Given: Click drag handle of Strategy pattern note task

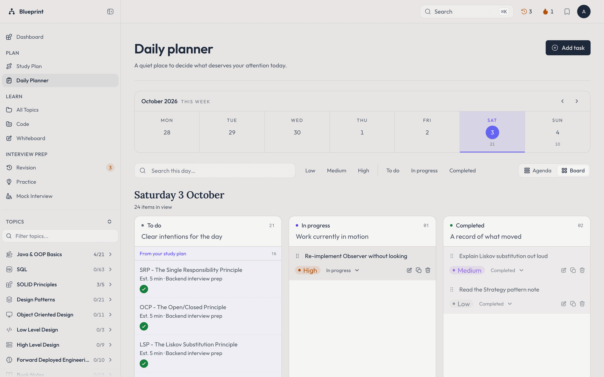Looking at the screenshot, I should pyautogui.click(x=452, y=290).
